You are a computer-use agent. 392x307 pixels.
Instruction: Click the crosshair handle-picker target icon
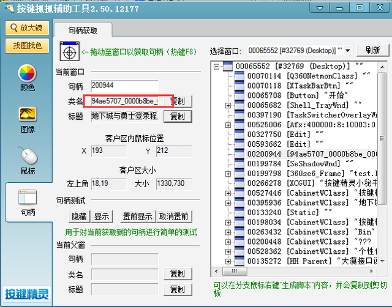(x=69, y=51)
